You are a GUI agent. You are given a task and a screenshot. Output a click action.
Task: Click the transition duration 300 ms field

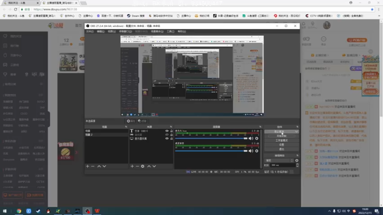(283, 165)
